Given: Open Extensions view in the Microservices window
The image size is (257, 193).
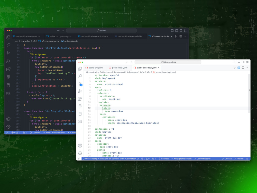Looking at the screenshot, I should tap(80, 99).
